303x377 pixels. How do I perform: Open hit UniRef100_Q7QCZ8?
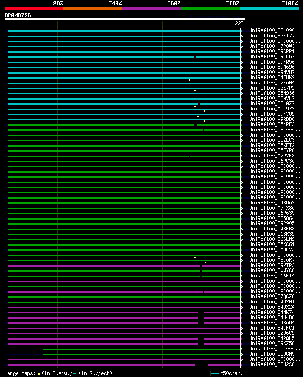click(x=272, y=297)
